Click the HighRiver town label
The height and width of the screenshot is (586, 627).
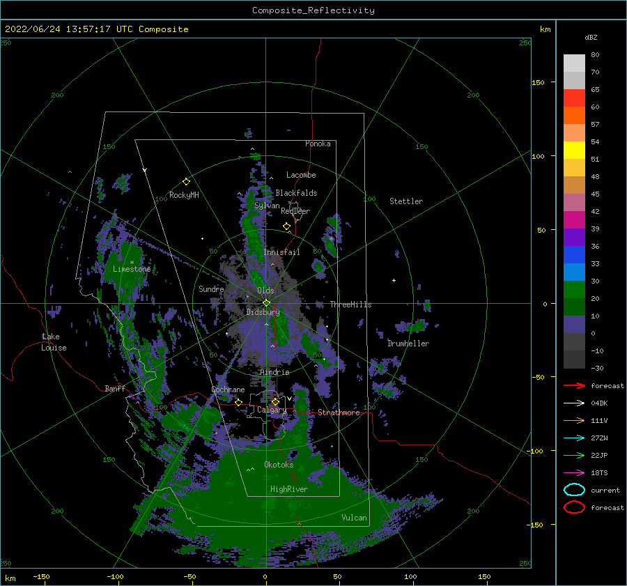pyautogui.click(x=289, y=489)
